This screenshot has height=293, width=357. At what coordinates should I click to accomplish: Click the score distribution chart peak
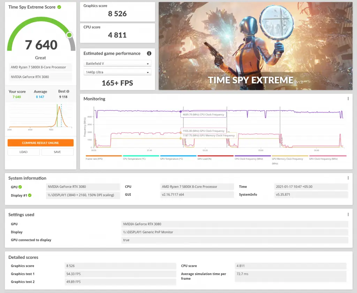click(x=59, y=107)
